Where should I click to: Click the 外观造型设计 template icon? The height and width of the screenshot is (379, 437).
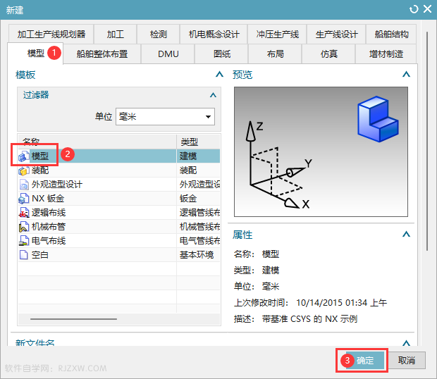[x=24, y=185]
